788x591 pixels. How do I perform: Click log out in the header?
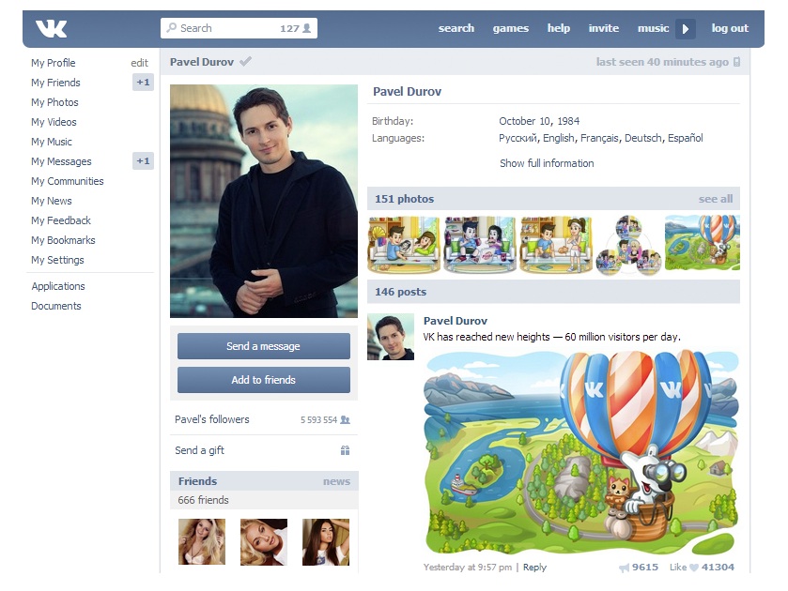730,29
